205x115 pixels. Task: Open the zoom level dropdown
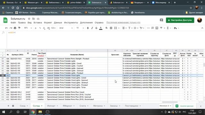coord(28,28)
